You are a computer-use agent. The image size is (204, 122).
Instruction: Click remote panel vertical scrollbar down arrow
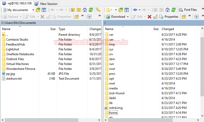(x=202, y=116)
